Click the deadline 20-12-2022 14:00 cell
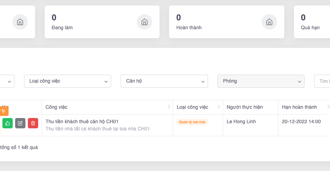The height and width of the screenshot is (171, 330). 301,121
